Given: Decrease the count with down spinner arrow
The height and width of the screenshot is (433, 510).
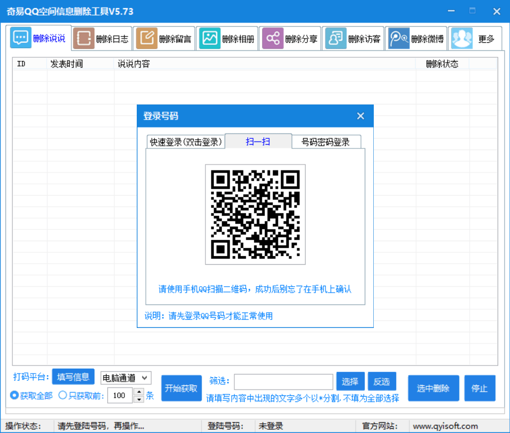Looking at the screenshot, I should pyautogui.click(x=139, y=399).
